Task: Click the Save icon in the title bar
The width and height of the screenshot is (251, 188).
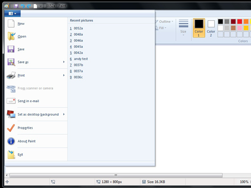Action: [16, 6]
